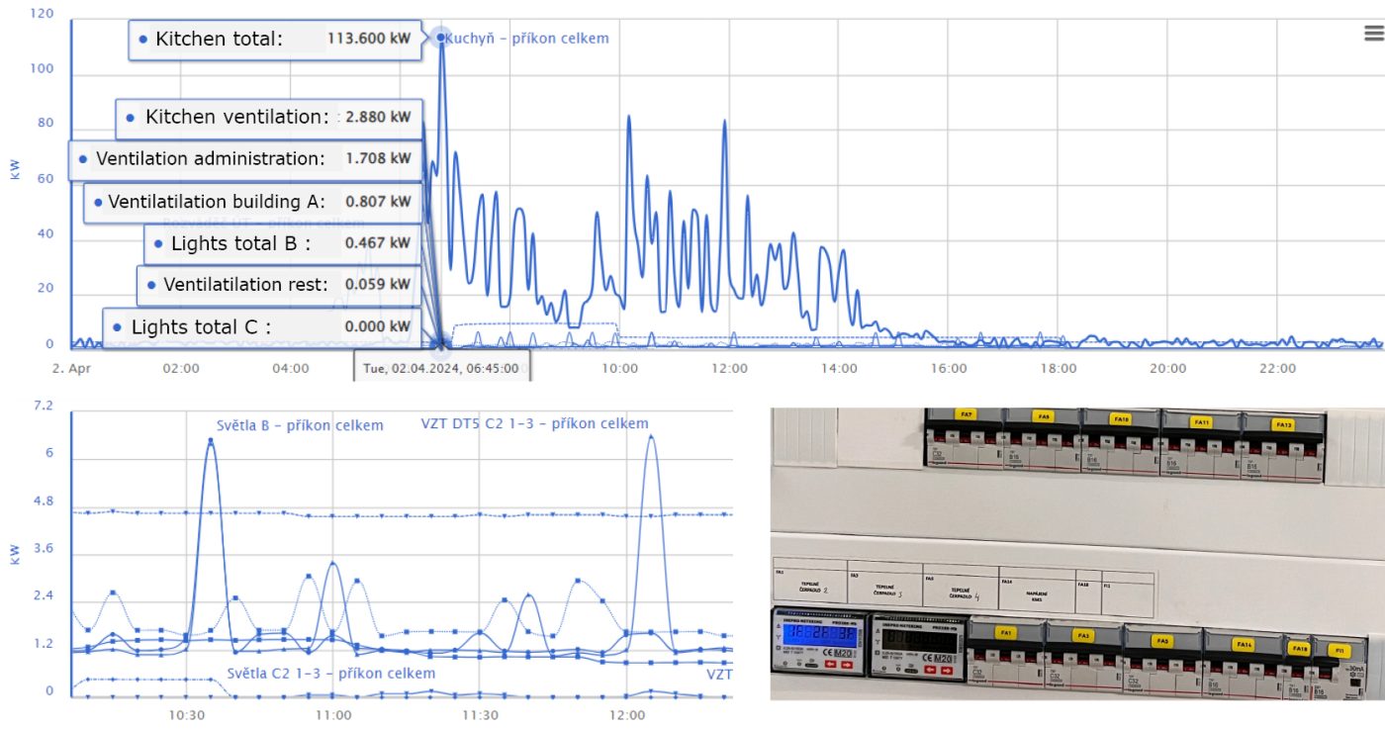This screenshot has height=729, width=1385.
Task: Click the Ventilation administration tooltip bullet
Action: tap(82, 159)
